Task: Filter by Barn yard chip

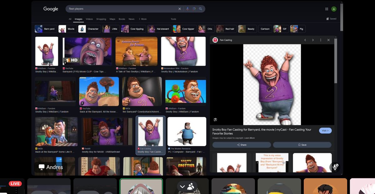Action: tap(46, 29)
